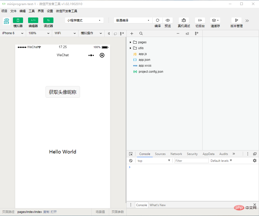Viewport: 259px width, 216px height.
Task: Click the clear console icon
Action: click(131, 161)
